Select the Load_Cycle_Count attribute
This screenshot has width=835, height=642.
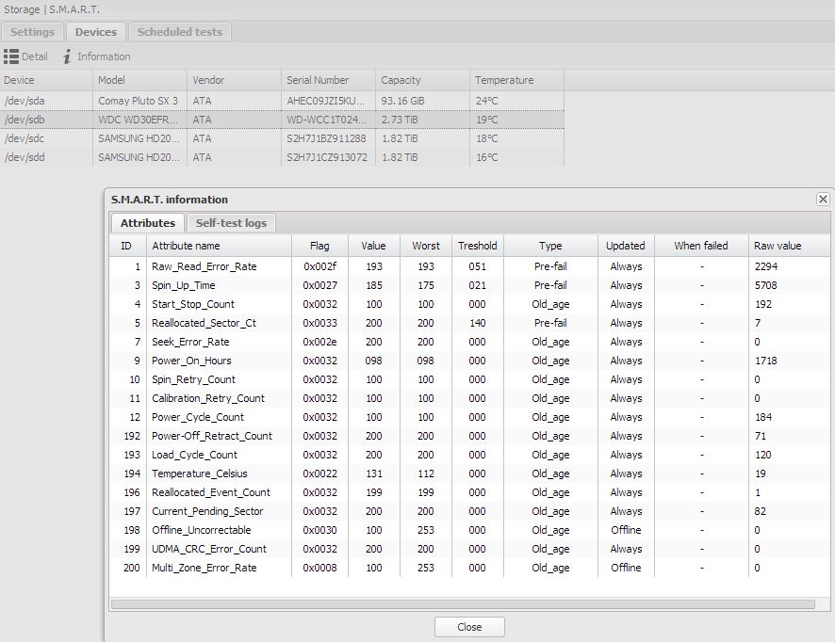coord(469,455)
